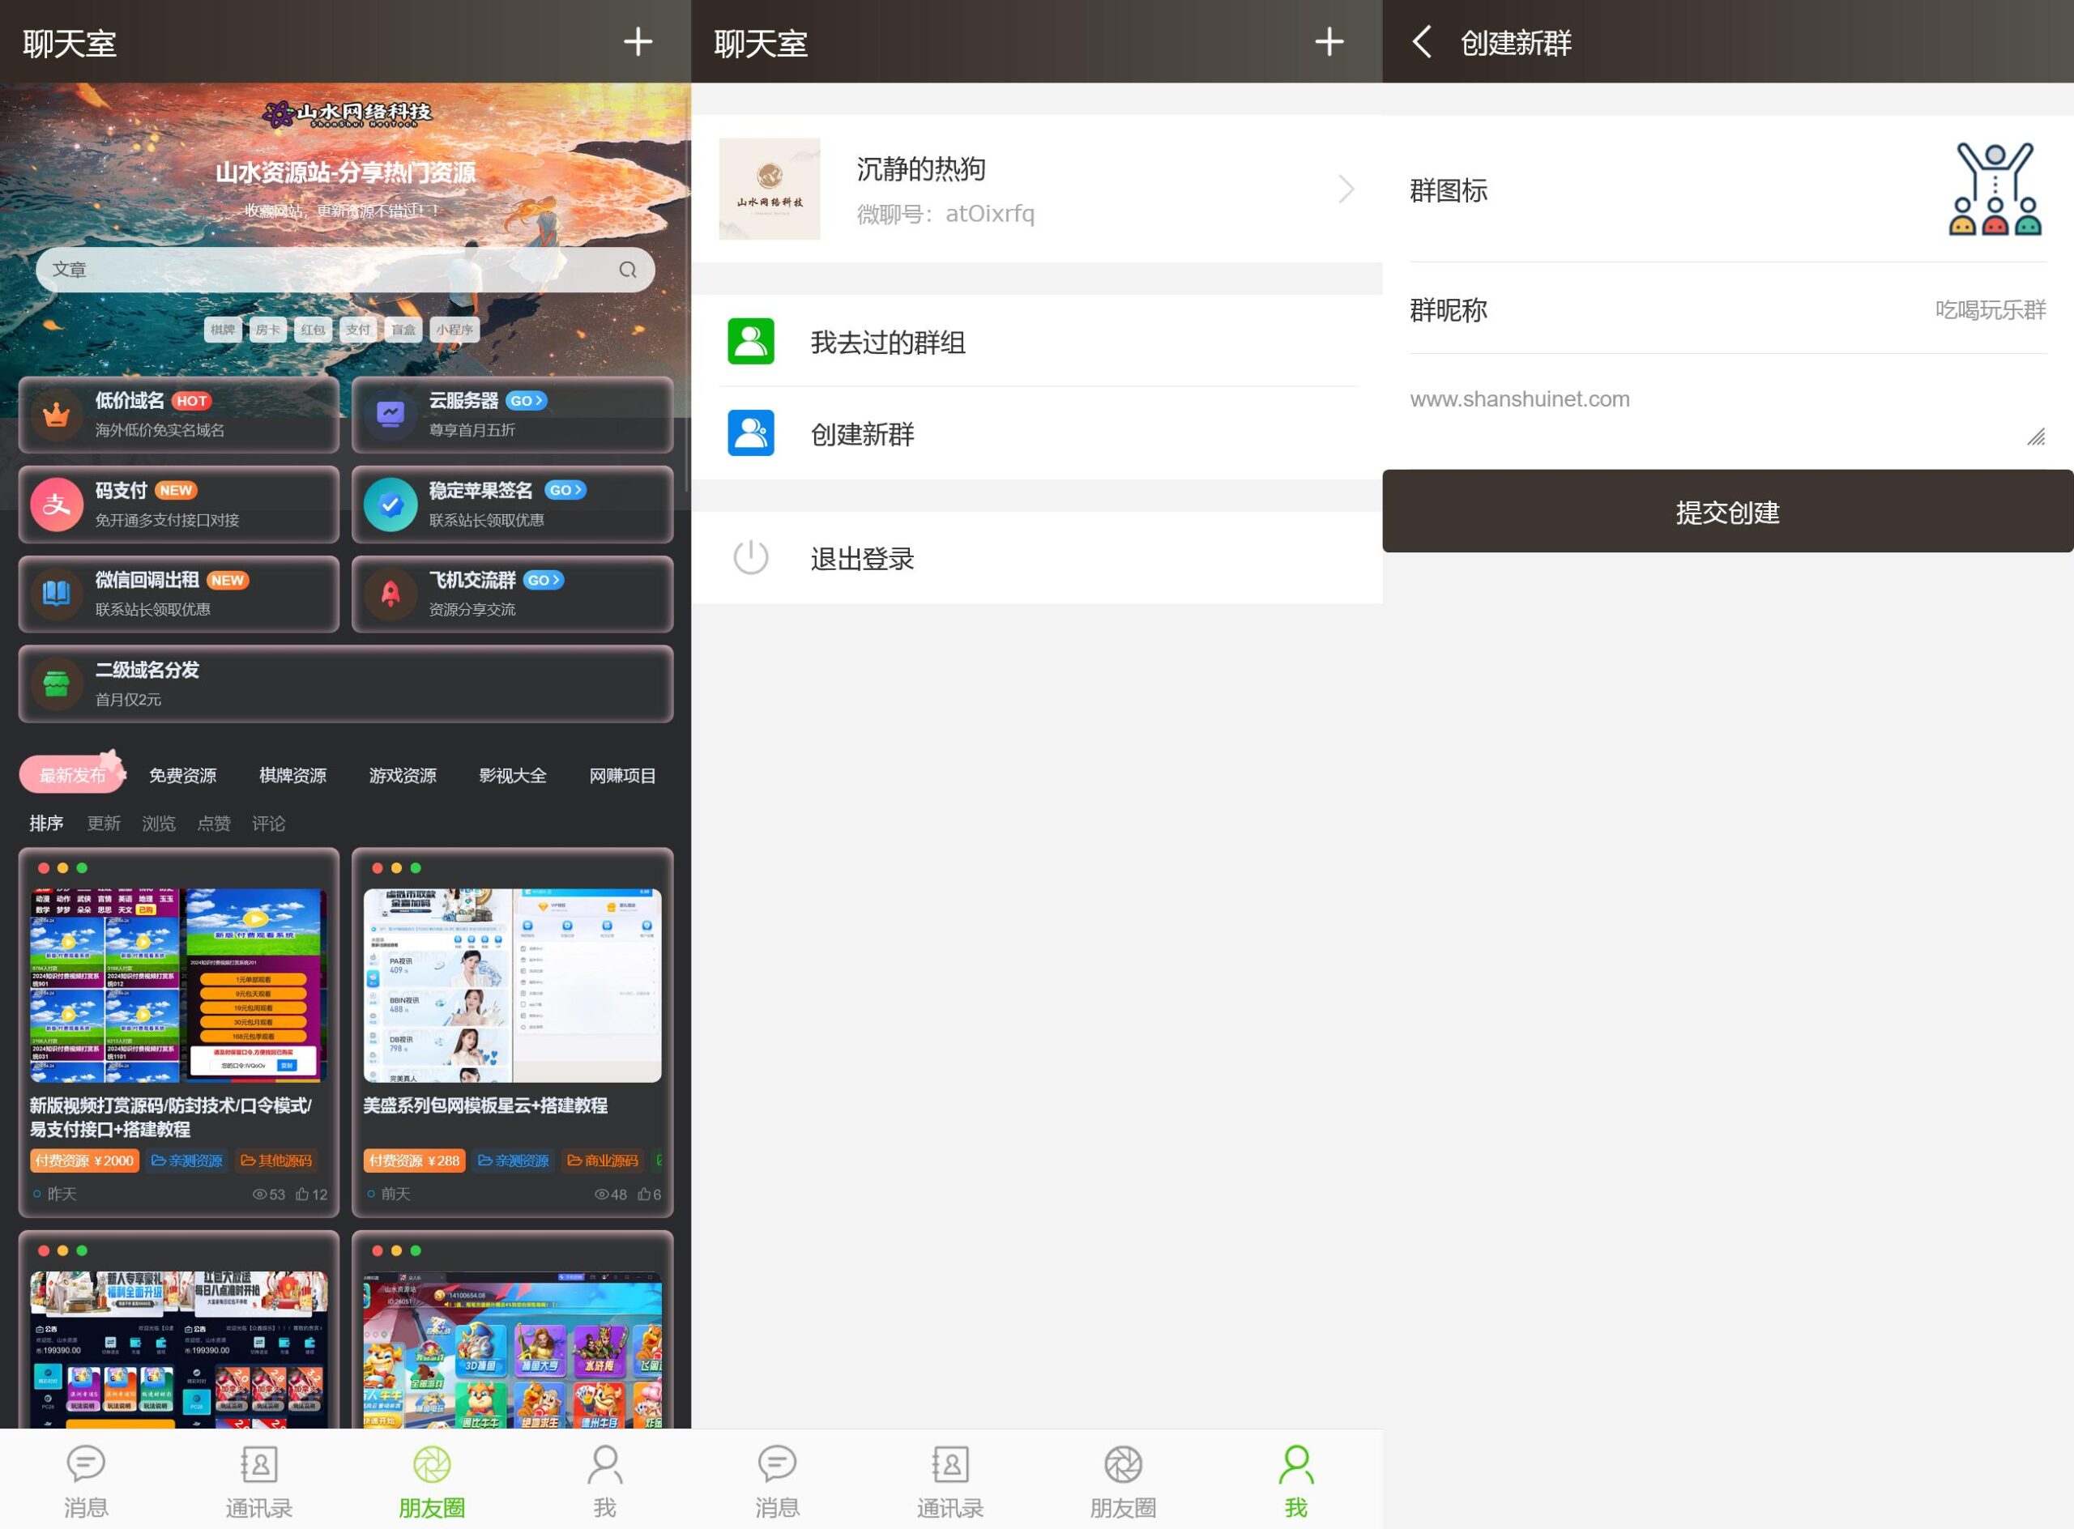Image resolution: width=2074 pixels, height=1529 pixels.
Task: Open the 美盛系列包网模板星云 article thumbnail
Action: [x=512, y=984]
